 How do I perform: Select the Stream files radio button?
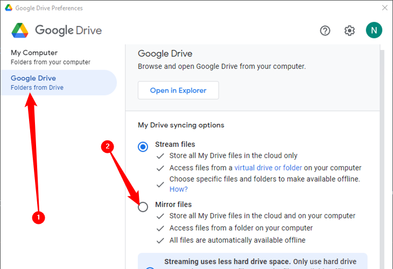click(x=143, y=147)
